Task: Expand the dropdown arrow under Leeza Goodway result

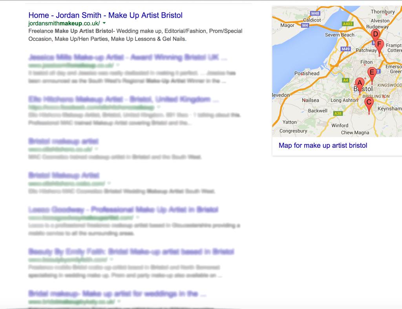Action: click(138, 217)
